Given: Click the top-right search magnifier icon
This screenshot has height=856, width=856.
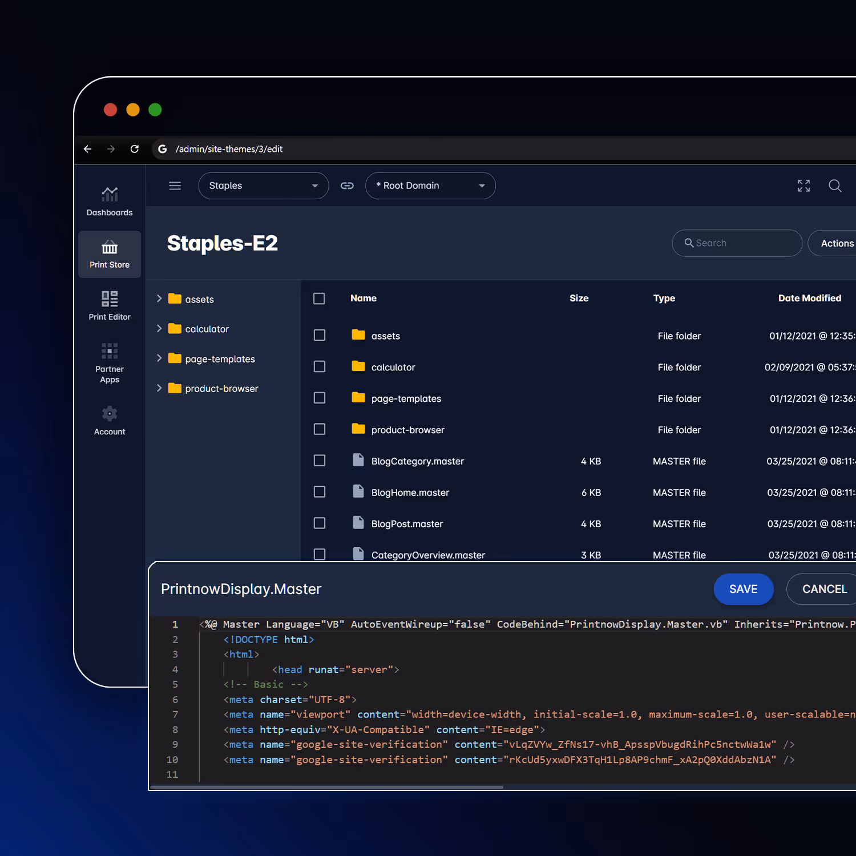Looking at the screenshot, I should click(835, 185).
